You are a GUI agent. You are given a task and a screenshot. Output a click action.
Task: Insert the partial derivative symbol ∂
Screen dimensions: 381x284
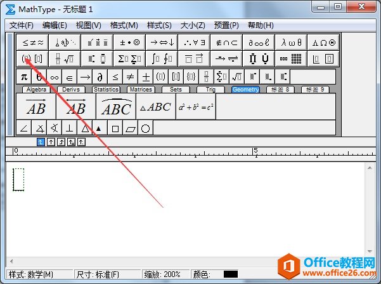click(x=100, y=77)
